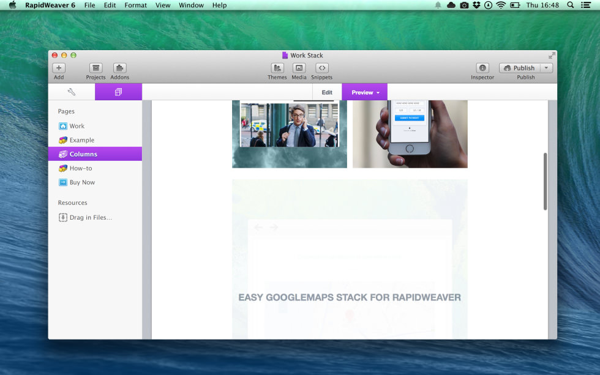Click the Columns page stacks icon
Screen dimensions: 600x375
coord(62,154)
